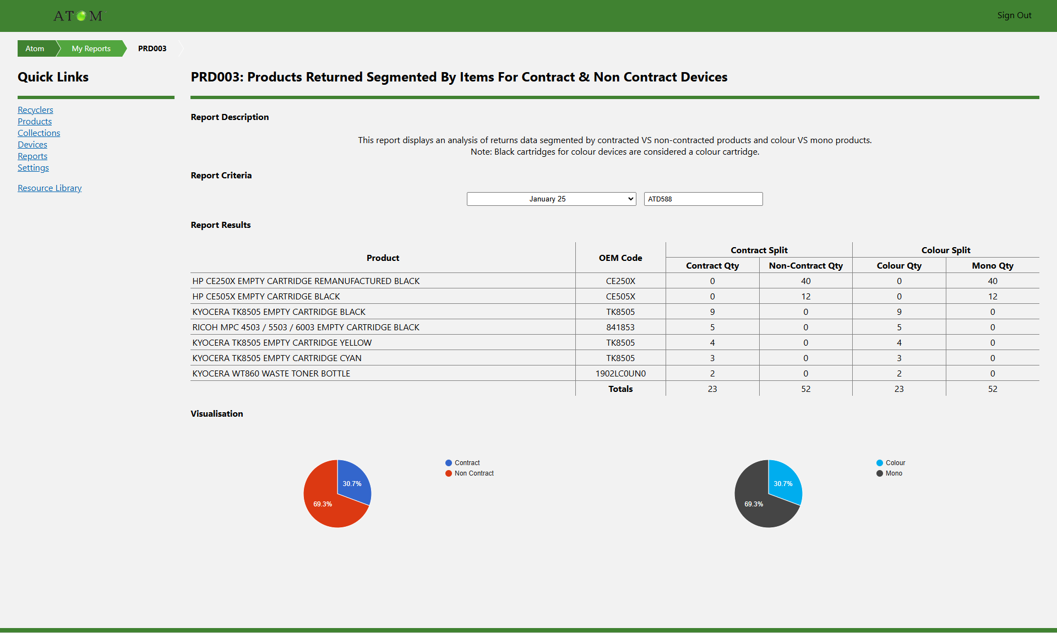Viewport: 1057px width, 633px height.
Task: Open the Products quick link
Action: click(x=35, y=122)
